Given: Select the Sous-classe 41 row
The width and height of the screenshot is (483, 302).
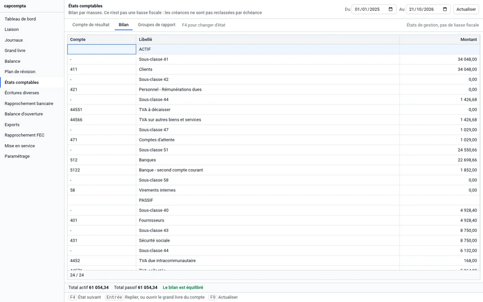Looking at the screenshot, I should (x=273, y=59).
